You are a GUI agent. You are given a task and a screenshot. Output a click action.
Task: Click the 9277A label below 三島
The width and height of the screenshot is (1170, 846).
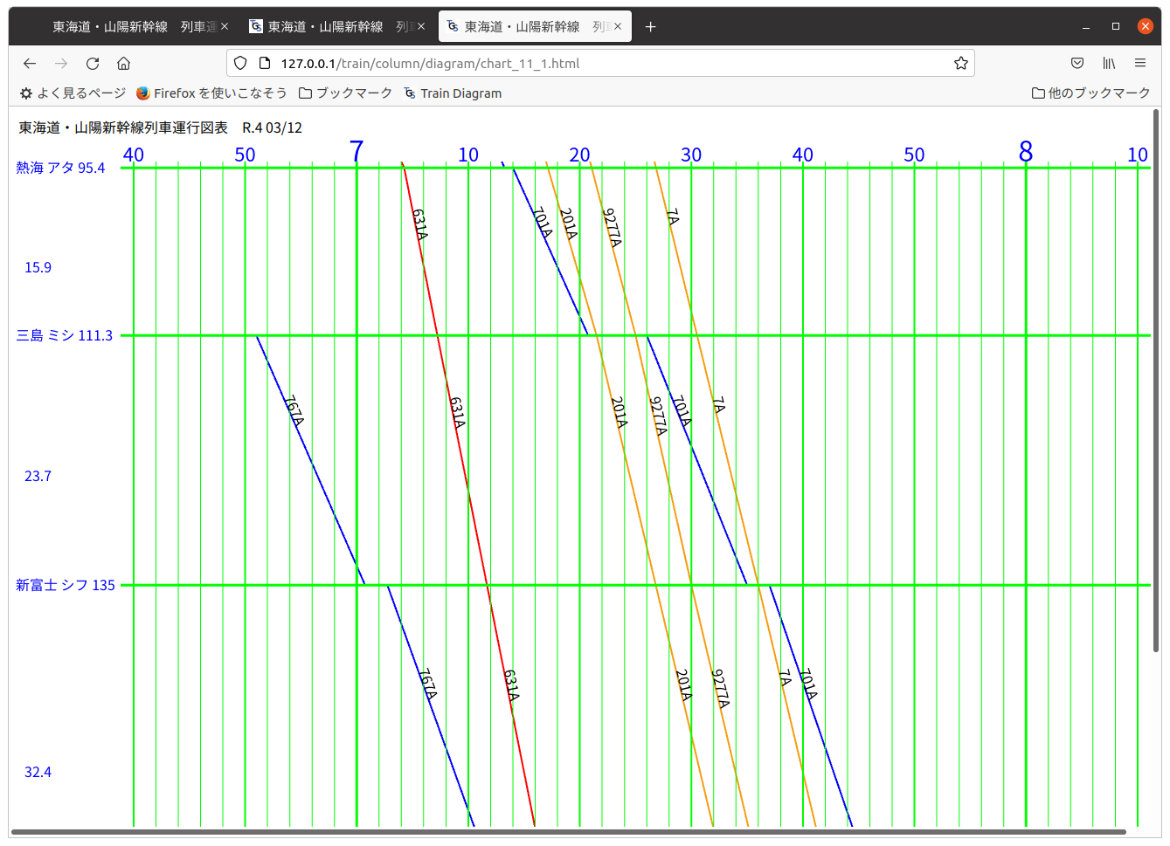(658, 416)
